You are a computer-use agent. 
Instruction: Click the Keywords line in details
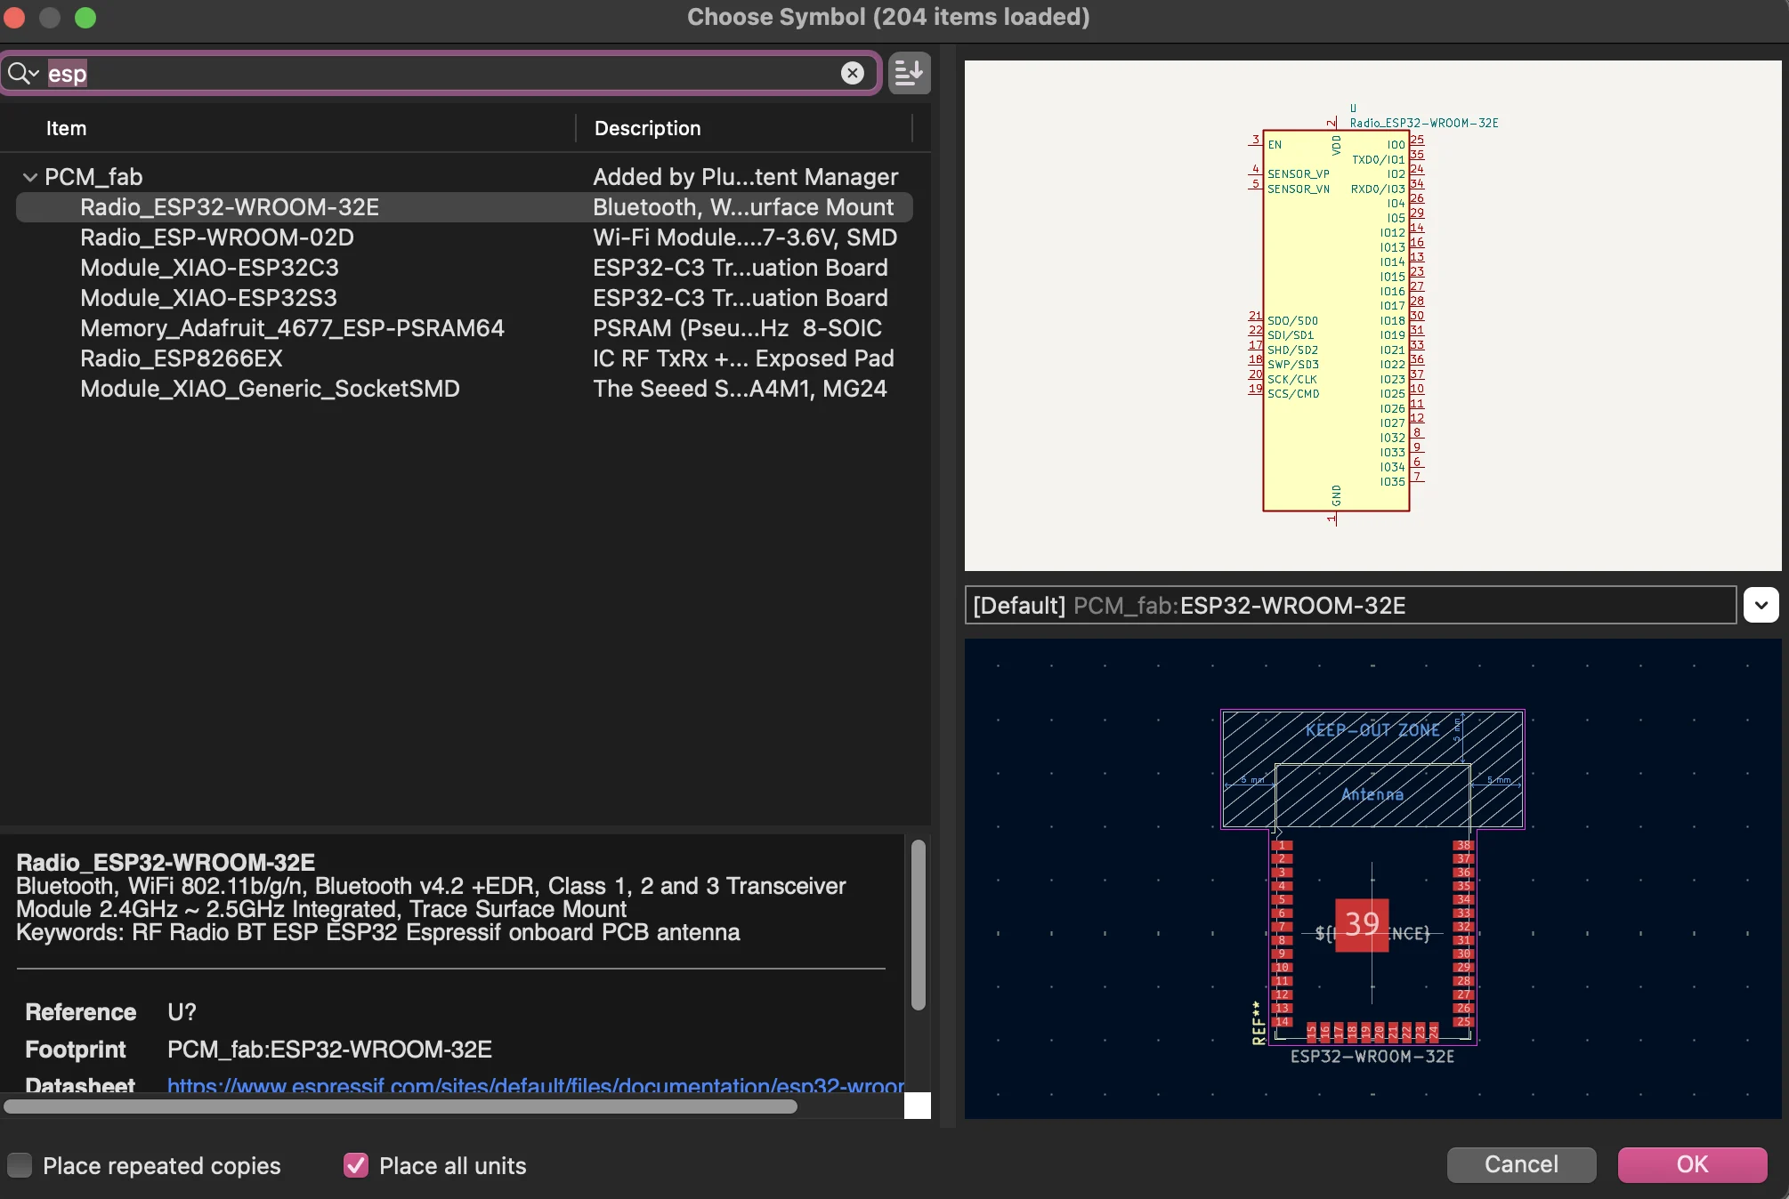click(x=378, y=932)
